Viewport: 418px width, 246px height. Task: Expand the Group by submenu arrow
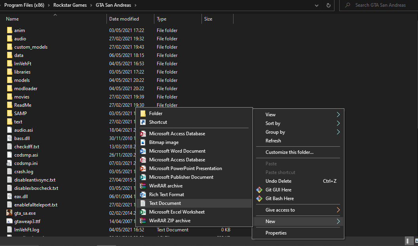338,132
